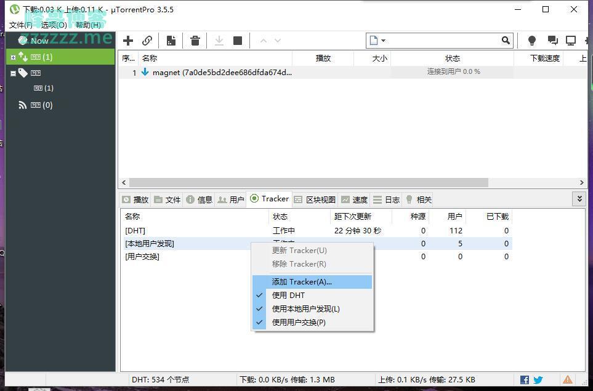The image size is (593, 391).
Task: Click the create new torrent icon
Action: (x=171, y=41)
